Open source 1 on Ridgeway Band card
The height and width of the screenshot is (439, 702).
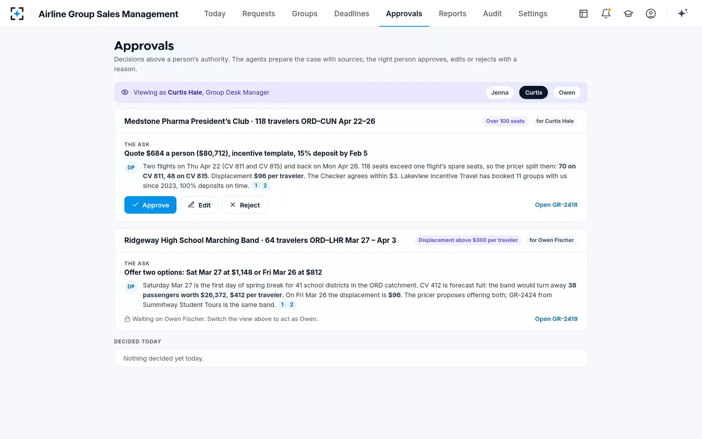point(282,304)
